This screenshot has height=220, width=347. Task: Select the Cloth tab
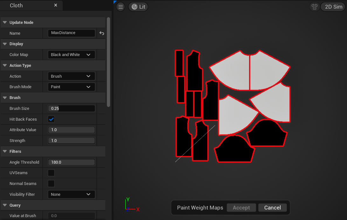pos(17,5)
